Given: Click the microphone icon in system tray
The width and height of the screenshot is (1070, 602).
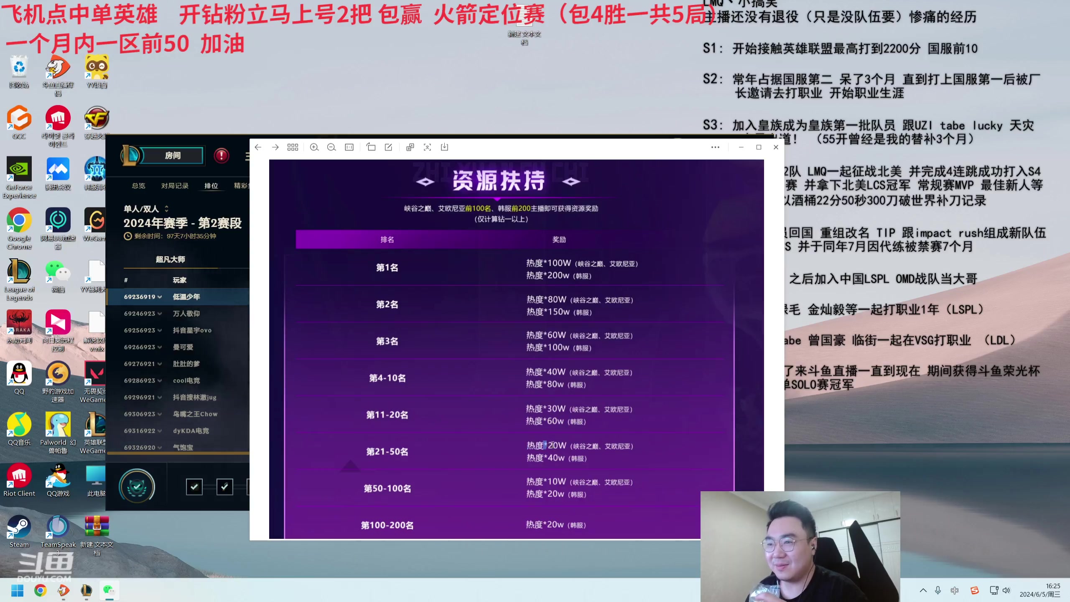Looking at the screenshot, I should [x=938, y=590].
